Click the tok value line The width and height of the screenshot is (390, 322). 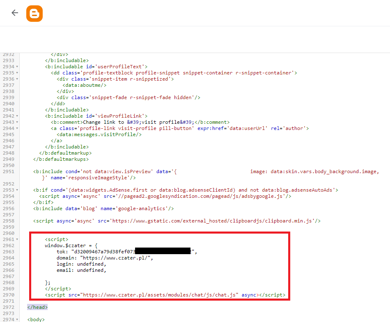click(127, 252)
